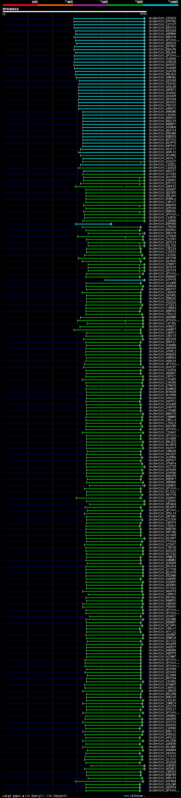181x798 pixels.
Task: Click UniRef100_B8K204 hit name
Action: point(162,37)
